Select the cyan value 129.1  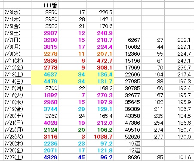100,109
